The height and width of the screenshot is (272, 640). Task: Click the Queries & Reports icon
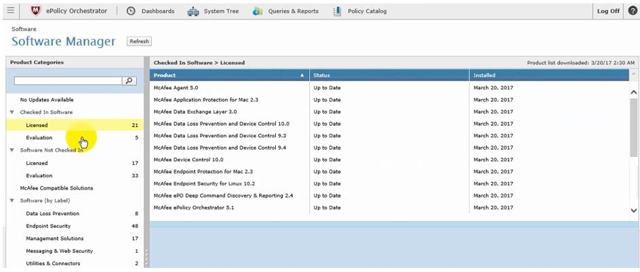tap(258, 12)
